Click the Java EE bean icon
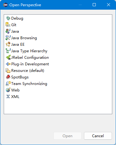116x145 pixels. pyautogui.click(x=8, y=44)
